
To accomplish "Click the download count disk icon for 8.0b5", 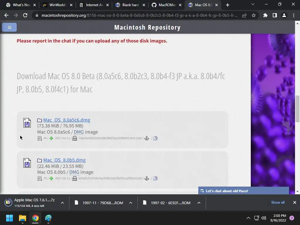I will [x=40, y=178].
